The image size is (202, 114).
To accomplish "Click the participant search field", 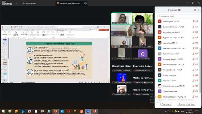I will click(x=178, y=16).
